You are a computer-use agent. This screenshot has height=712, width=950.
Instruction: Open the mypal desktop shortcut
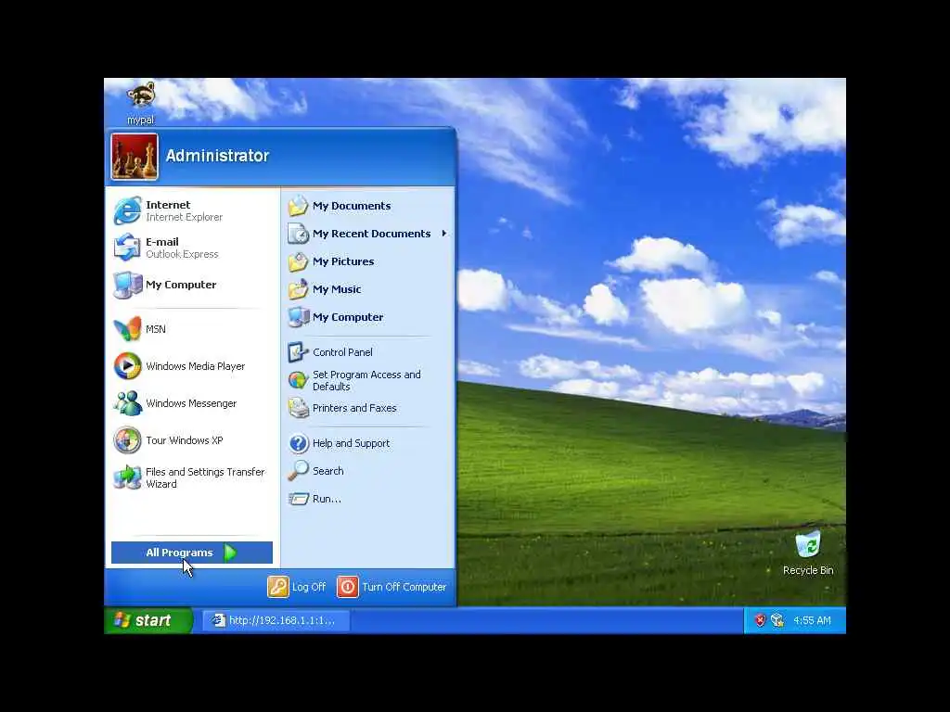(141, 104)
